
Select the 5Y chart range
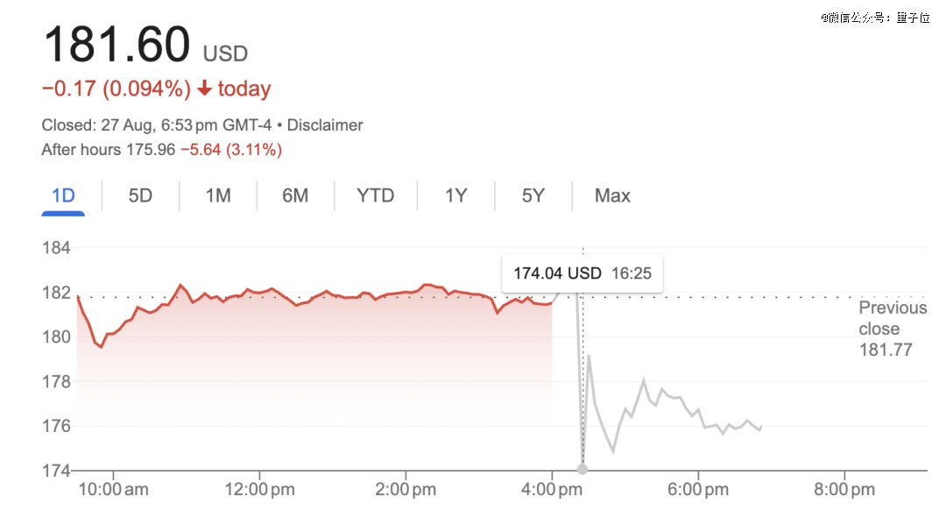[533, 195]
